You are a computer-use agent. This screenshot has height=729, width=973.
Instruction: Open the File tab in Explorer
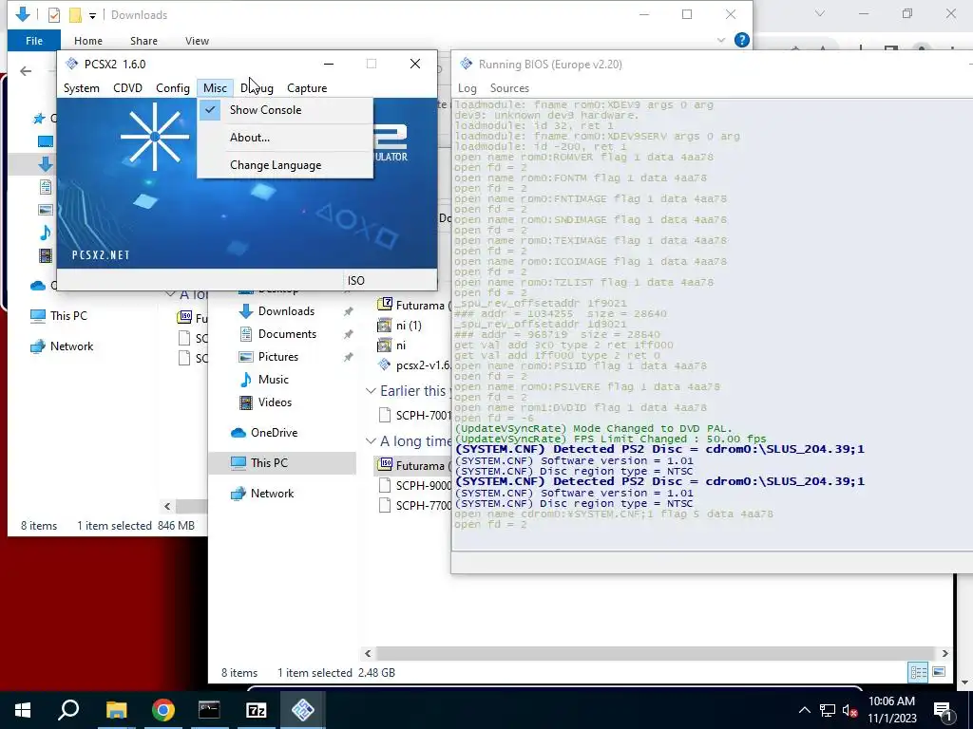[x=34, y=41]
